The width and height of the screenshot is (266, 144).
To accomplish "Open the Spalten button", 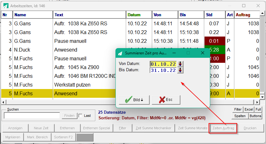I will (240, 116).
